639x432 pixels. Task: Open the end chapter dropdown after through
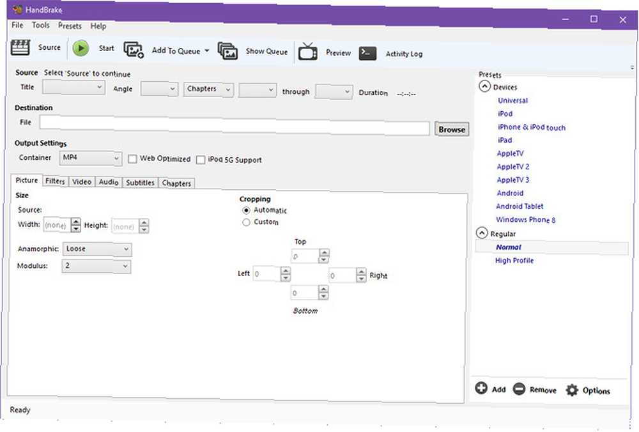point(334,91)
